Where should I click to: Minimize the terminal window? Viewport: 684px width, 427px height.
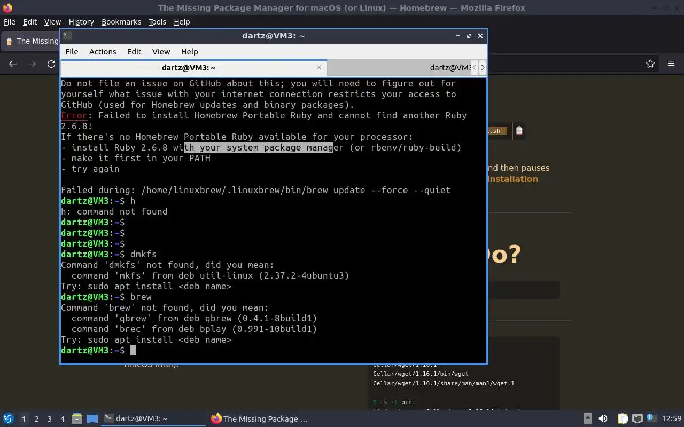[x=458, y=36]
